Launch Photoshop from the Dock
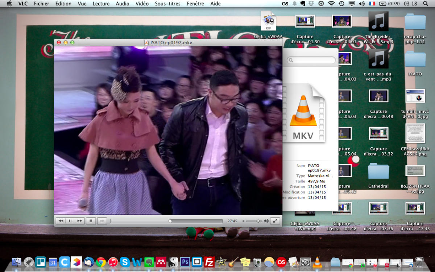 coord(185,261)
